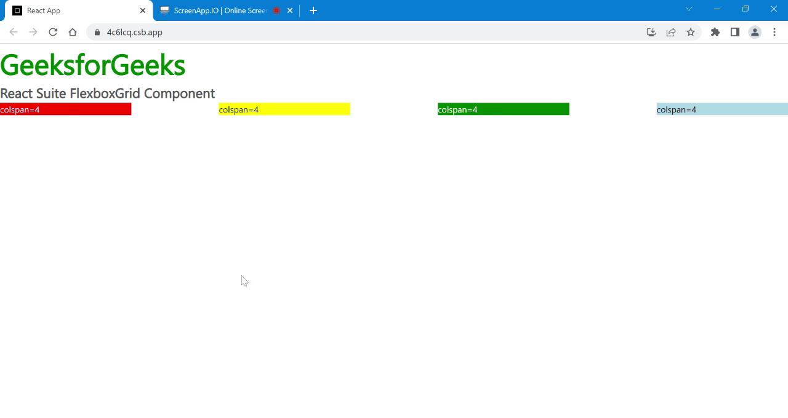Screen dimensions: 788x418
Task: Open the Chrome three-dot menu
Action: (x=774, y=32)
